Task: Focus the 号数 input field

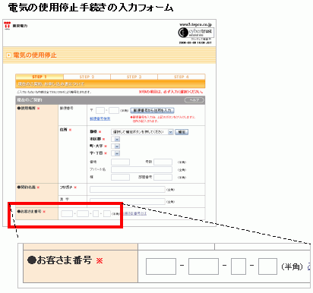Action: (163, 162)
